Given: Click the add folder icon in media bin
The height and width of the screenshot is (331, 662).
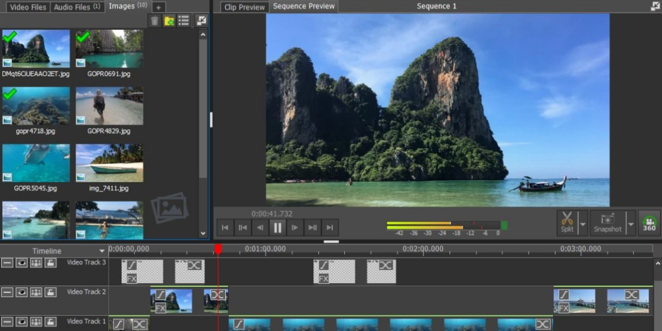Looking at the screenshot, I should (169, 20).
